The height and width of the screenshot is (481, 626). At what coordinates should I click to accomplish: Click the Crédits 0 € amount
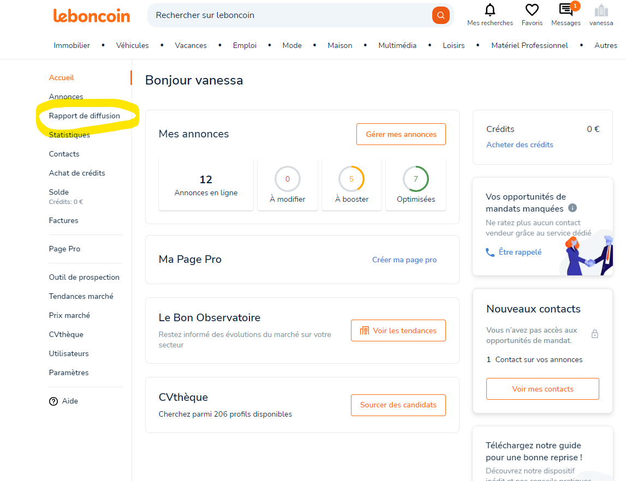coord(593,129)
